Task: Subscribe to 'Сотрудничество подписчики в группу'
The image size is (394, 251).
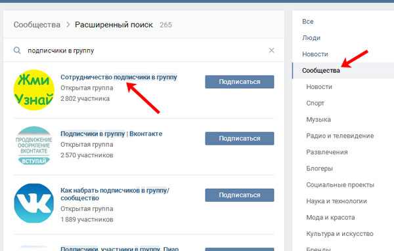Action: point(240,82)
